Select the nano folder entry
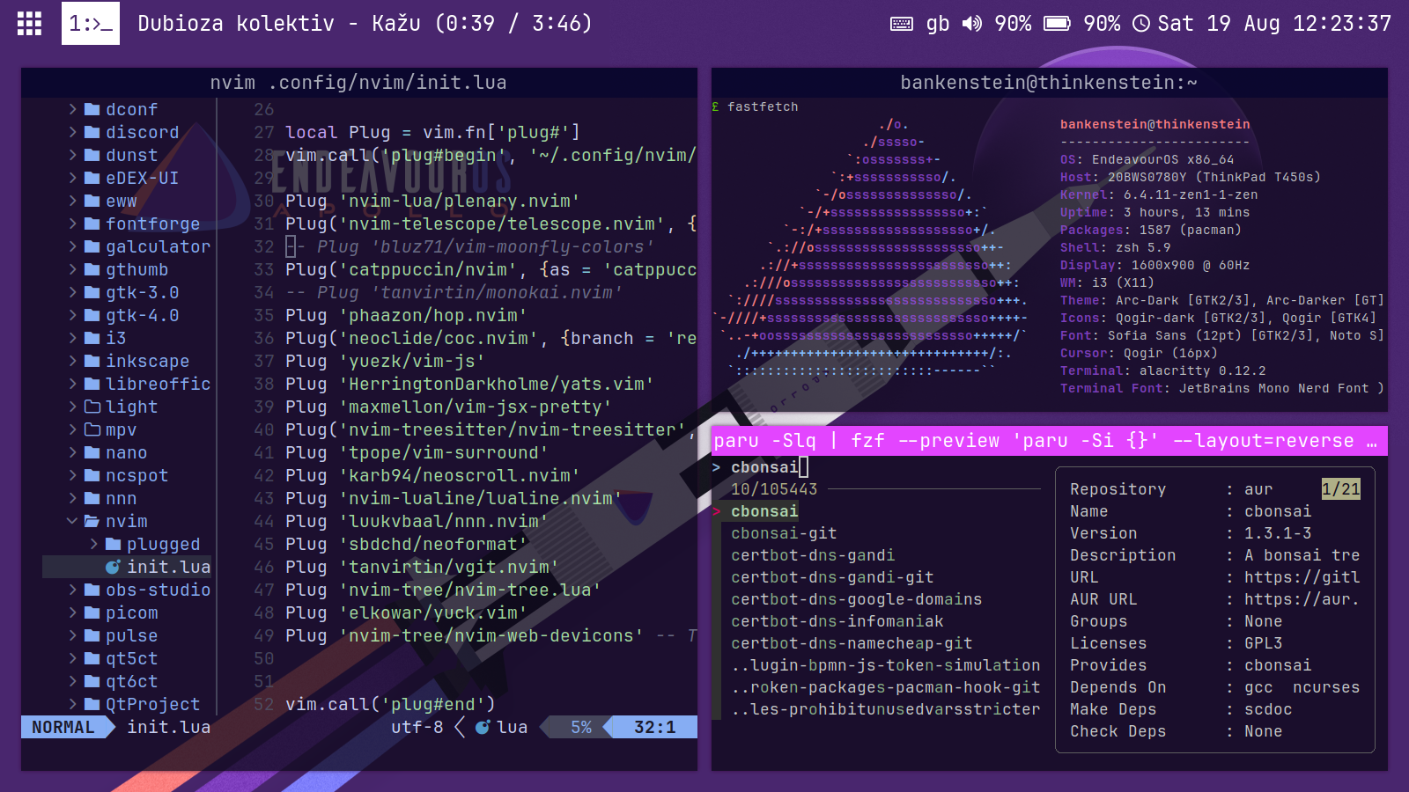This screenshot has width=1409, height=792. click(x=127, y=452)
